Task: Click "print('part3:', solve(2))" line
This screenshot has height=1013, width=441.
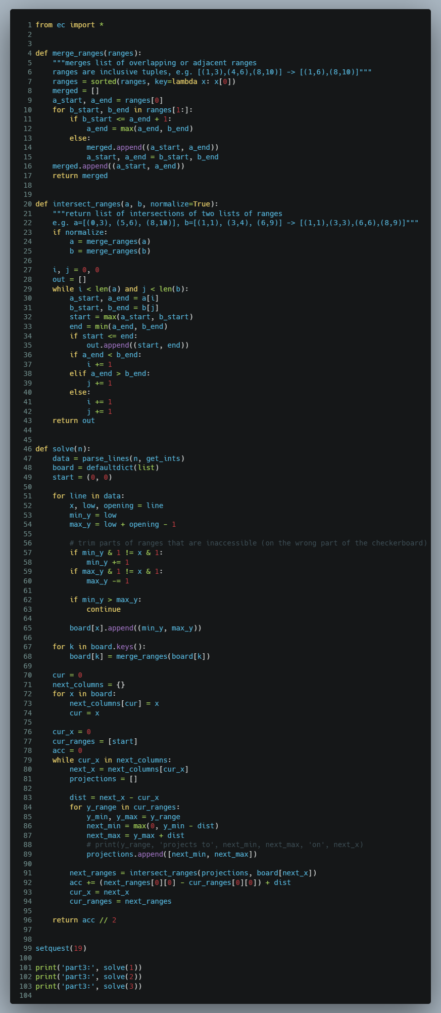Action: [89, 977]
